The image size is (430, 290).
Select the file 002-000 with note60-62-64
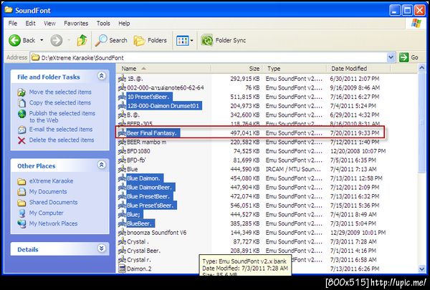[x=166, y=88]
